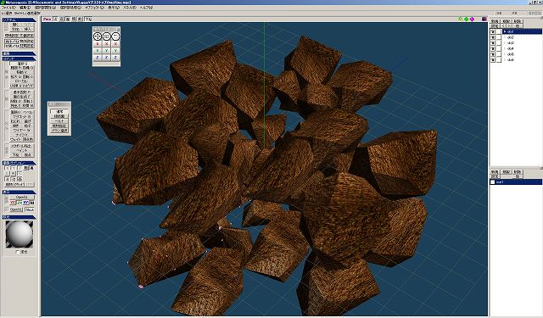Collapse the システム panel header
The image size is (543, 318).
pyautogui.click(x=19, y=20)
